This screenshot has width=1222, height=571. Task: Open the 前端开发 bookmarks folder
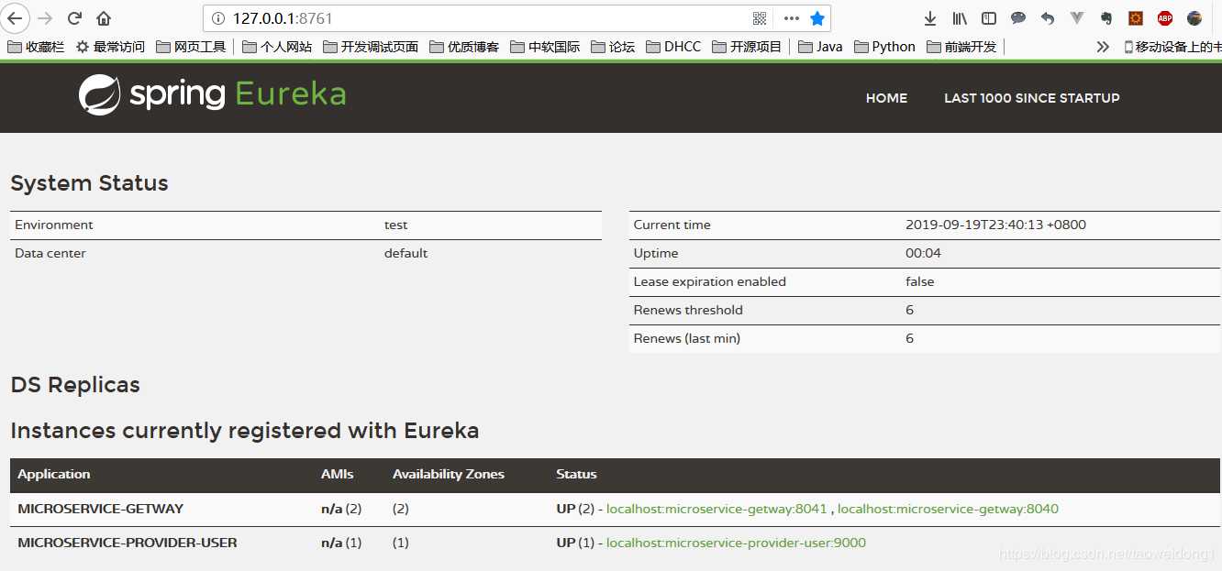961,47
